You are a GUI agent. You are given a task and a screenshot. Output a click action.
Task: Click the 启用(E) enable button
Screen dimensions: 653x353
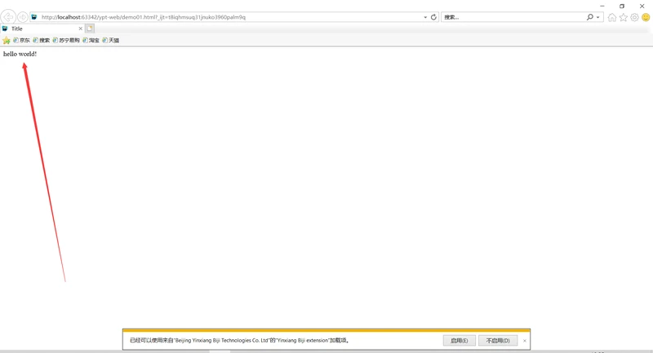[459, 341]
